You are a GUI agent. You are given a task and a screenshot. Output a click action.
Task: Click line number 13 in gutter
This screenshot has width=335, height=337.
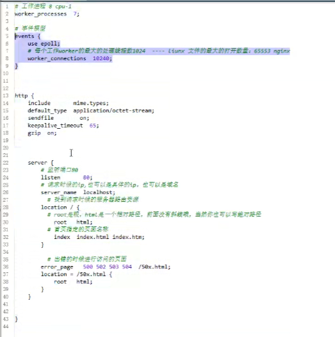(x=6, y=95)
